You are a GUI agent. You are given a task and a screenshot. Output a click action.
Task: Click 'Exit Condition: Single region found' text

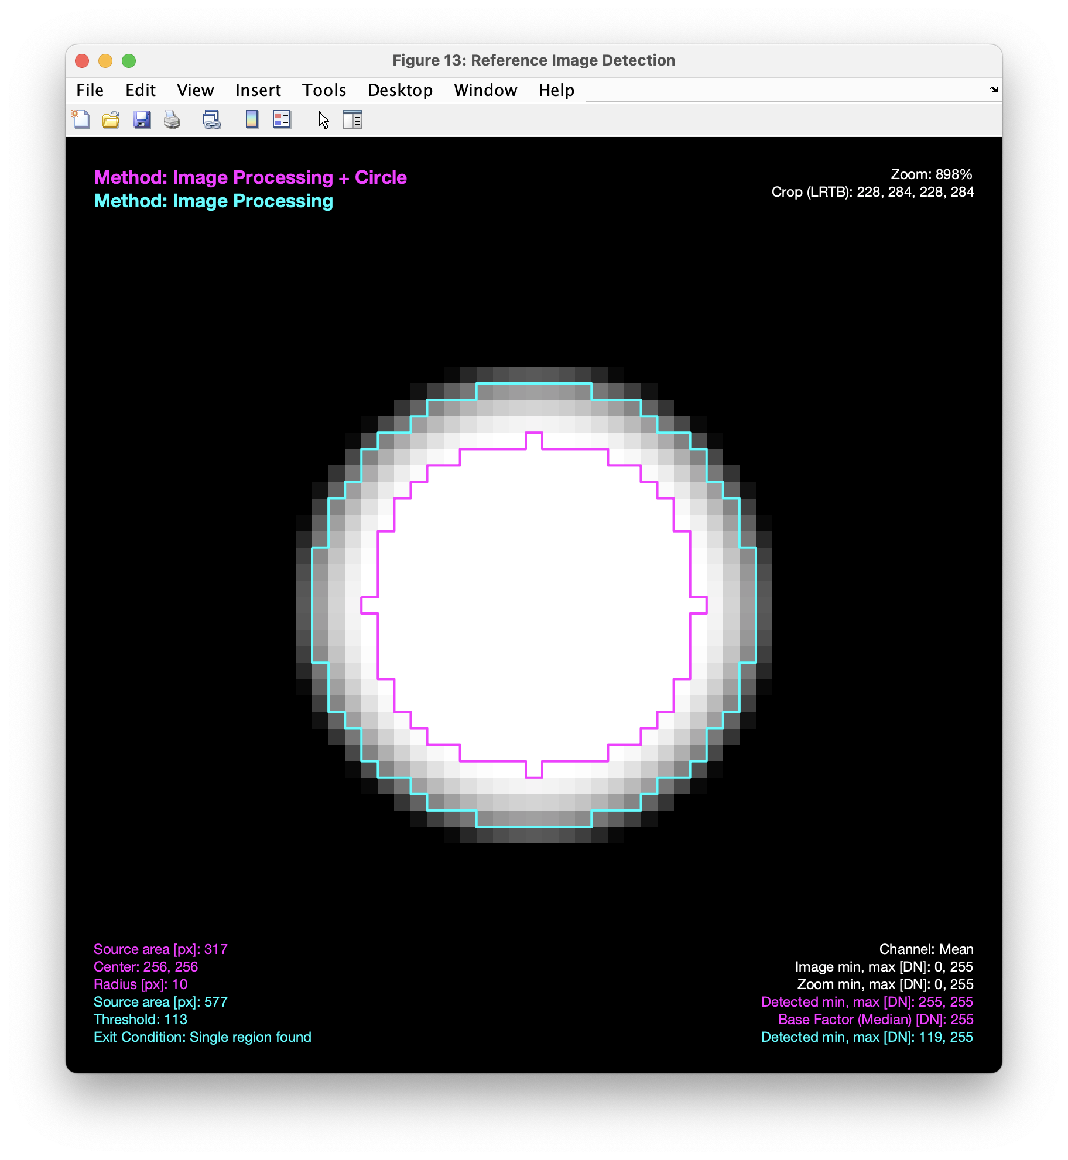tap(203, 1037)
